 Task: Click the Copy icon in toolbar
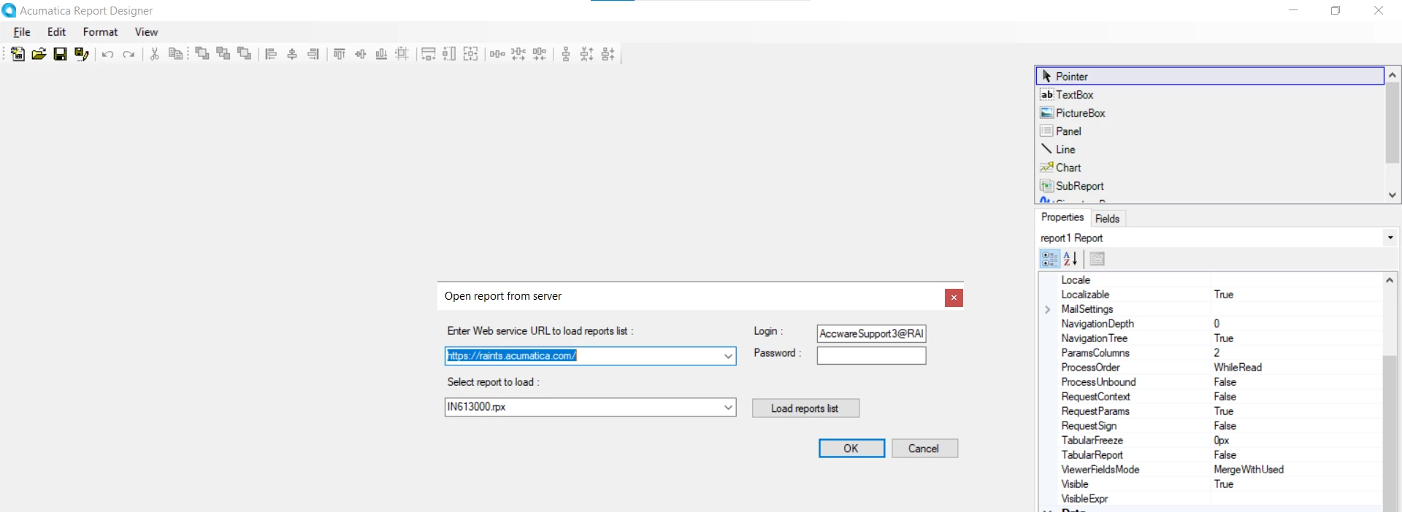(176, 54)
